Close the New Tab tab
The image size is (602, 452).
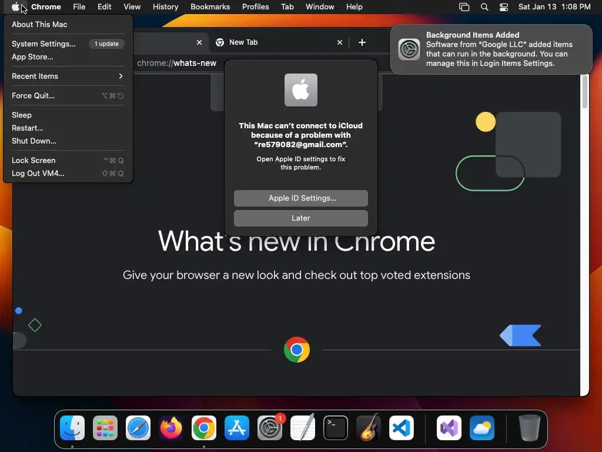(339, 42)
